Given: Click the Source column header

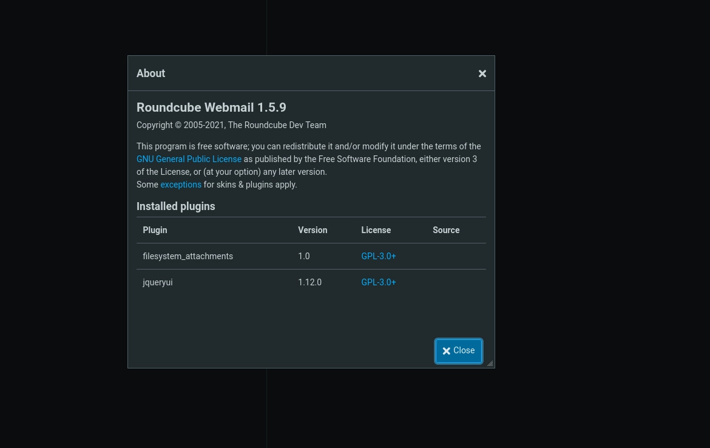Looking at the screenshot, I should point(446,230).
